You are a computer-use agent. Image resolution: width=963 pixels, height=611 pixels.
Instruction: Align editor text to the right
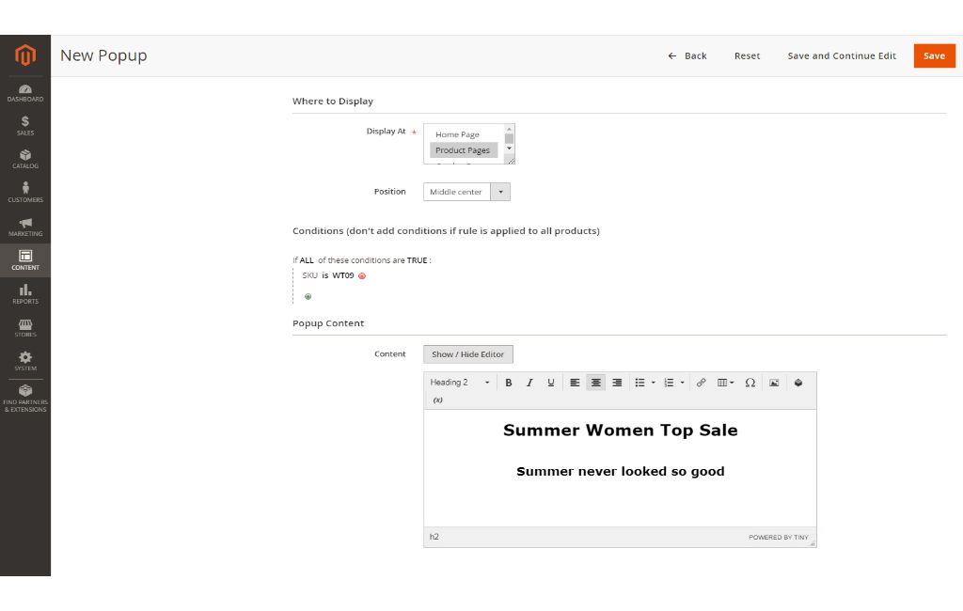(x=617, y=383)
